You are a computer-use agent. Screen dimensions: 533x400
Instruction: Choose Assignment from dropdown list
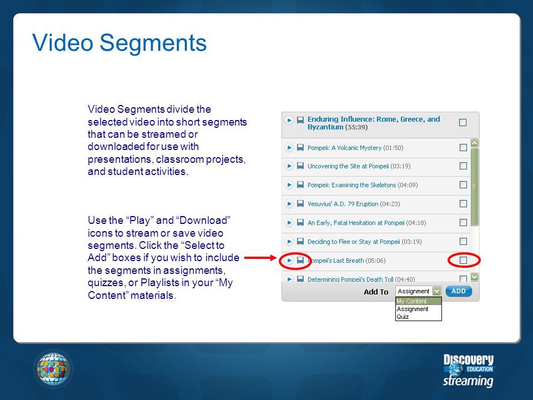tap(419, 309)
